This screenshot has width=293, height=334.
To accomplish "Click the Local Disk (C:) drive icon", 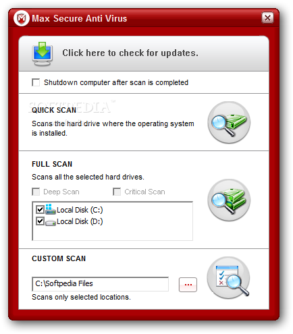I will pyautogui.click(x=50, y=209).
